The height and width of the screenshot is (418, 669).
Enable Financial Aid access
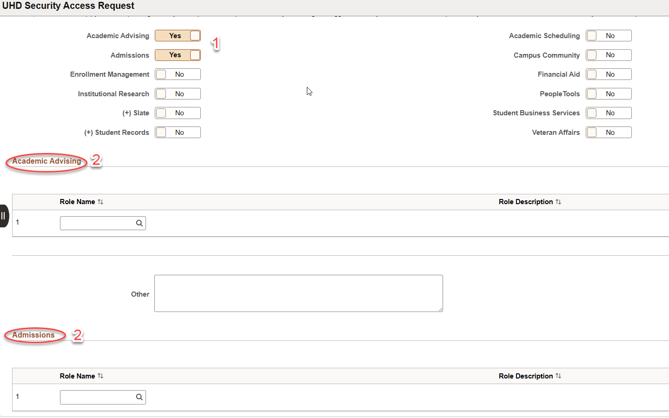pyautogui.click(x=608, y=74)
